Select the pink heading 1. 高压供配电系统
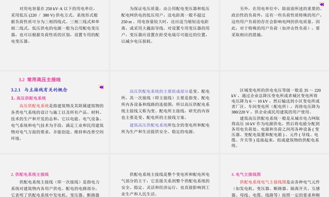The height and width of the screenshot is (197, 329). (x=28, y=98)
